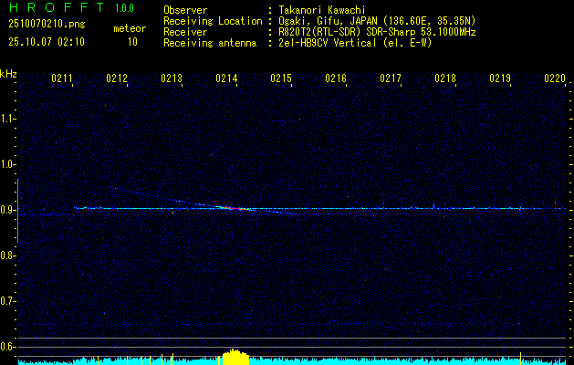The image size is (574, 365).
Task: Select the 0211 time marker
Action: (x=62, y=79)
